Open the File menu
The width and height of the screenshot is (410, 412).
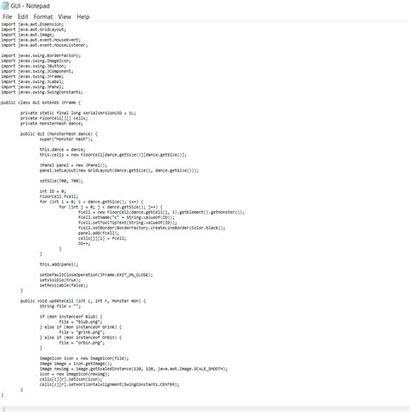coord(7,16)
